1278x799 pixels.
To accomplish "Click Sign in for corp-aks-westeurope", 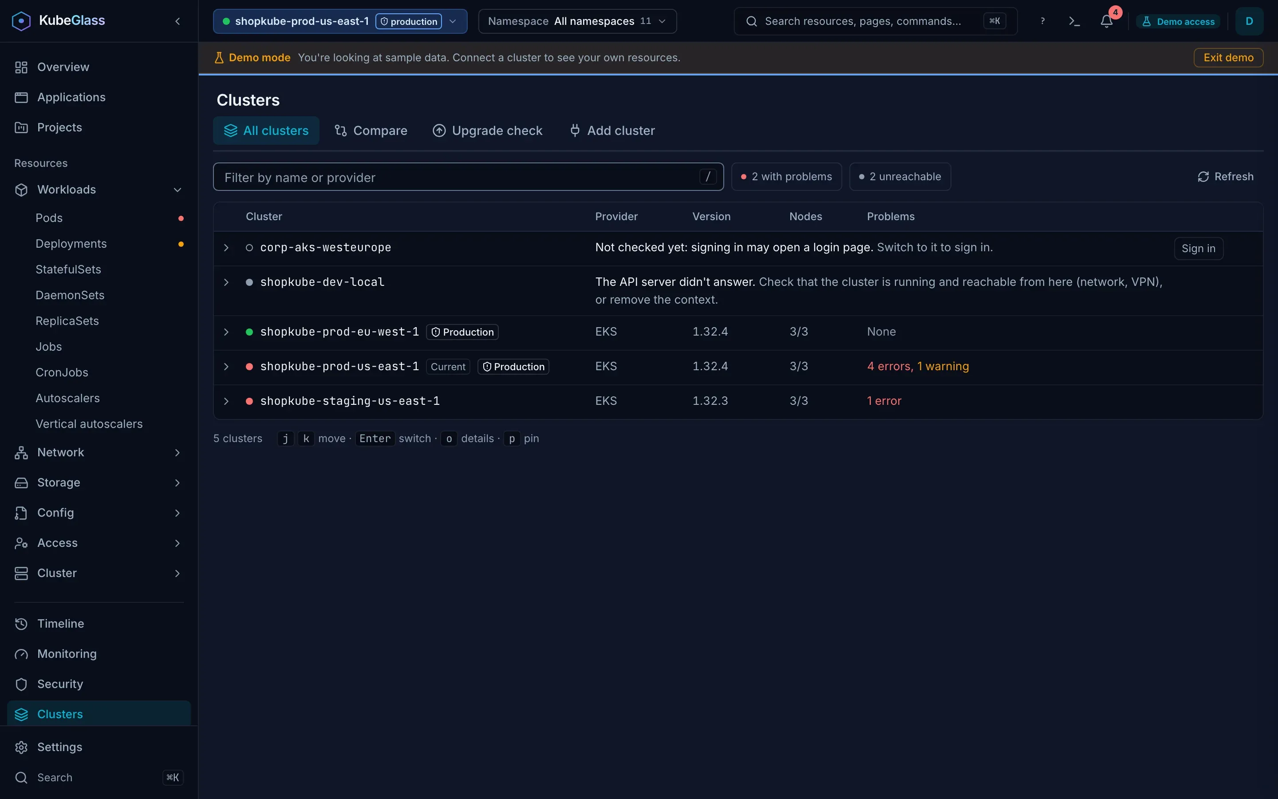I will click(1198, 249).
